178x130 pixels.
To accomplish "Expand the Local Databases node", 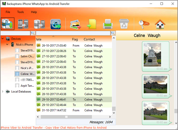I will (x=3, y=91).
